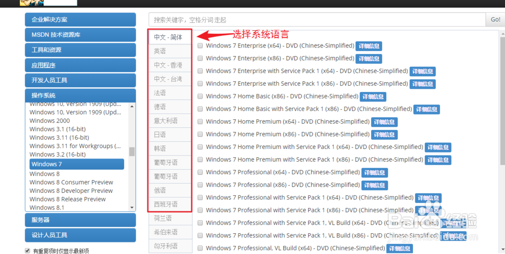Viewport: 505px width, 254px height.
Task: Select 法语 language tab
Action: tap(170, 93)
